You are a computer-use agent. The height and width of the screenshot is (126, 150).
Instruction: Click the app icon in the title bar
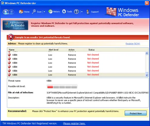tap(2, 3)
